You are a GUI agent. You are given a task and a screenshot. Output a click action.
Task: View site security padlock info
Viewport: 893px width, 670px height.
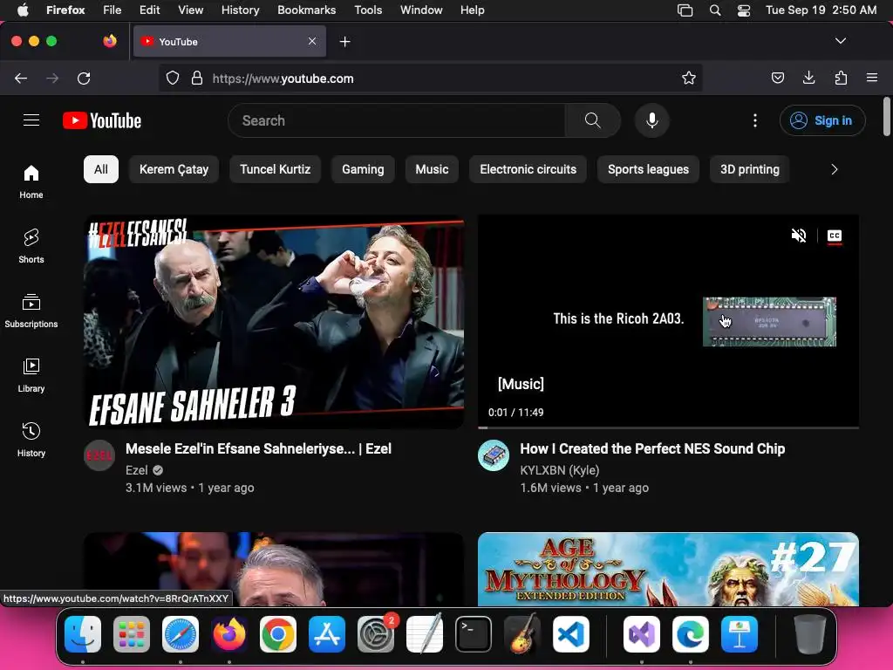click(196, 78)
